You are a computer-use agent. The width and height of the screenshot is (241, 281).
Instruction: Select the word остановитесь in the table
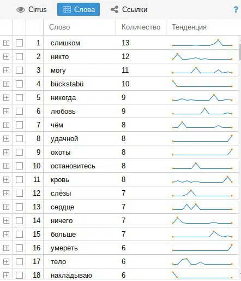73,166
